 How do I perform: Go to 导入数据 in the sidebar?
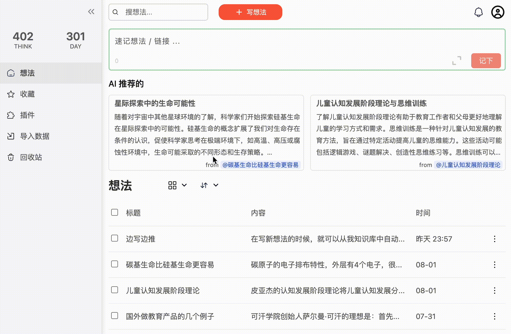pos(35,136)
